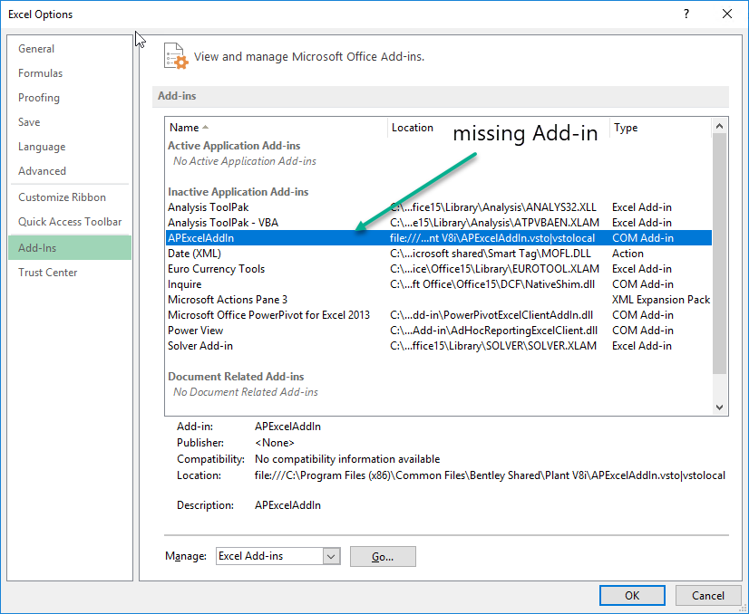Click the add-in list scrollbar thumb

coord(719,254)
